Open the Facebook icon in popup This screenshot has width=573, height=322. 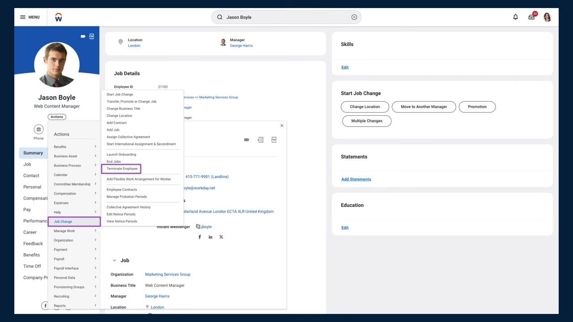click(200, 237)
